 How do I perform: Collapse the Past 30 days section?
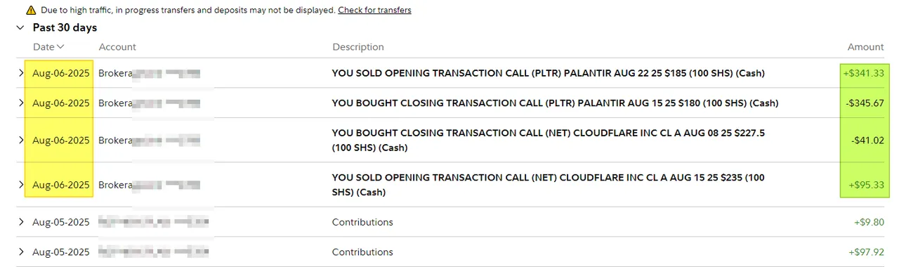[x=20, y=28]
